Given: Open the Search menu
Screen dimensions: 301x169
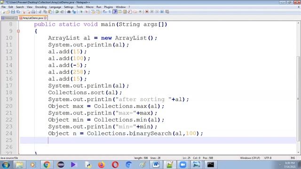Looking at the screenshot, I should pos(20,7).
